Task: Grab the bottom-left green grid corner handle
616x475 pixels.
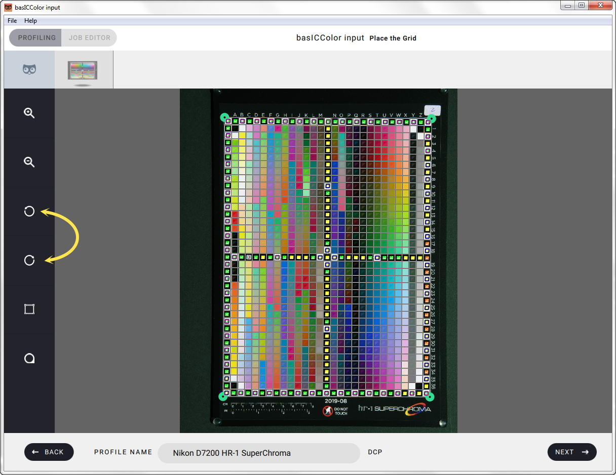Action: [x=223, y=396]
